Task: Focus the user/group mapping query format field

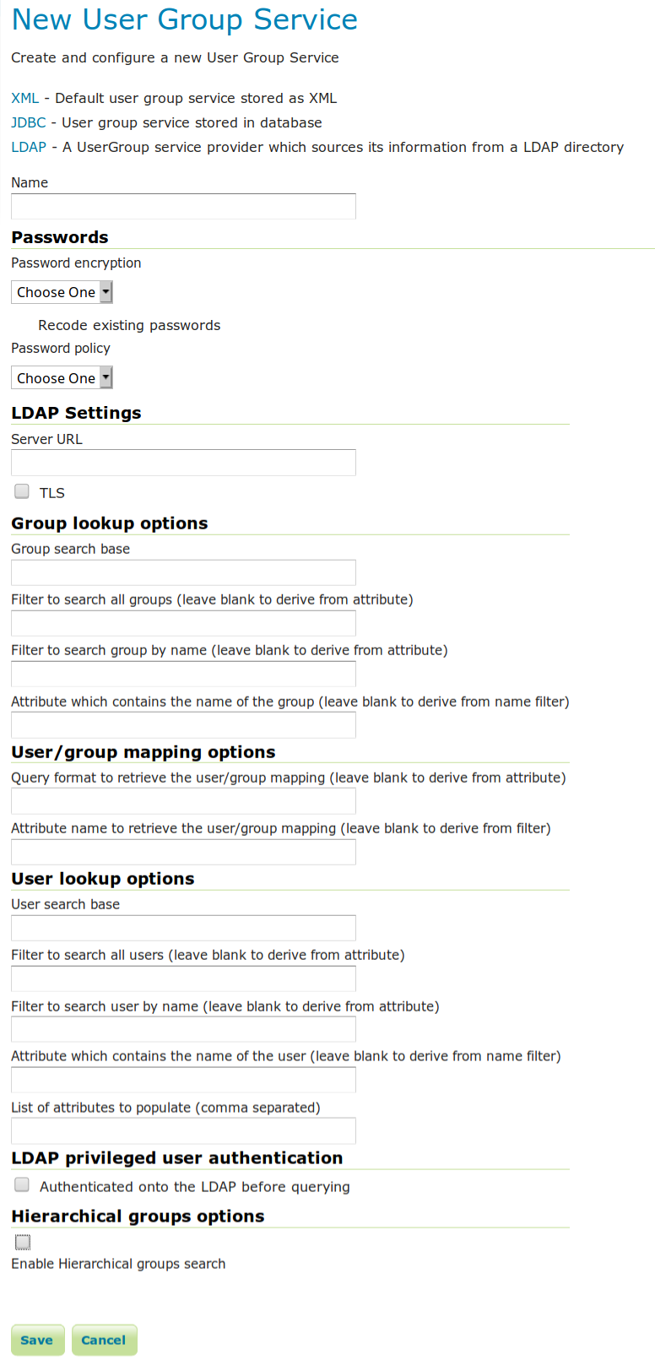Action: pyautogui.click(x=183, y=801)
